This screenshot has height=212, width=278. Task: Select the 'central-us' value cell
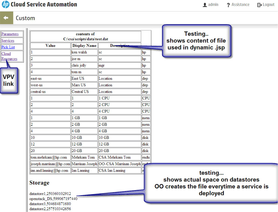[50, 91]
